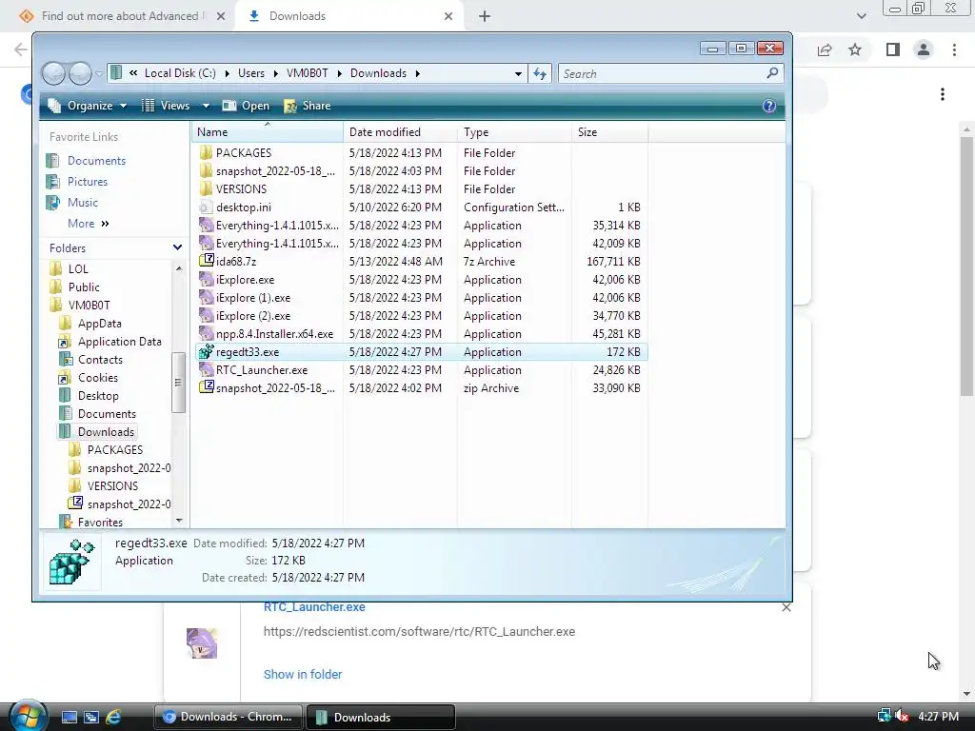The height and width of the screenshot is (731, 975).
Task: Click the volume muted tray icon
Action: point(902,716)
